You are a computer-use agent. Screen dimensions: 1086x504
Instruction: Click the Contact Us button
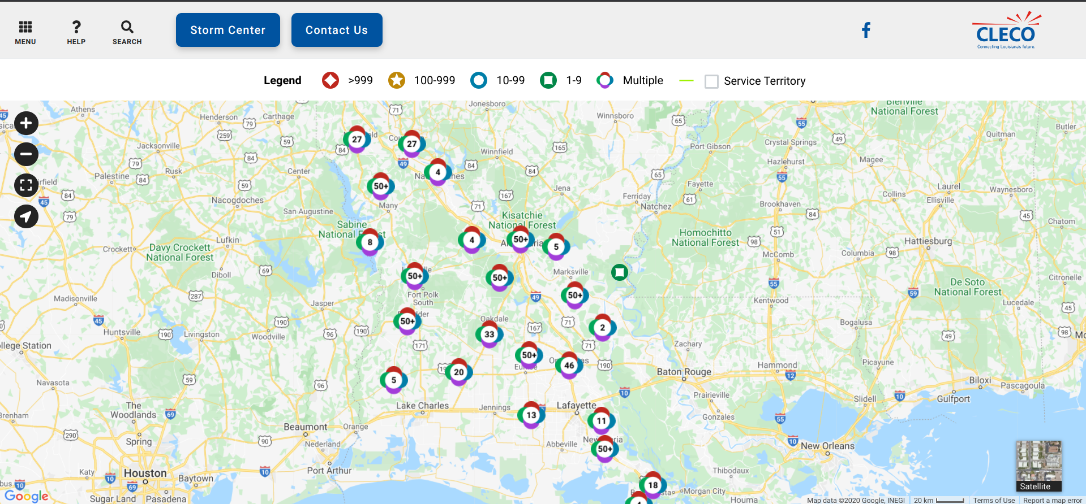coord(337,30)
